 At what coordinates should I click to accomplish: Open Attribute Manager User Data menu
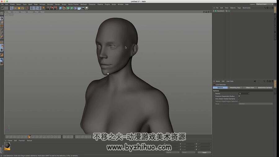coord(230,81)
